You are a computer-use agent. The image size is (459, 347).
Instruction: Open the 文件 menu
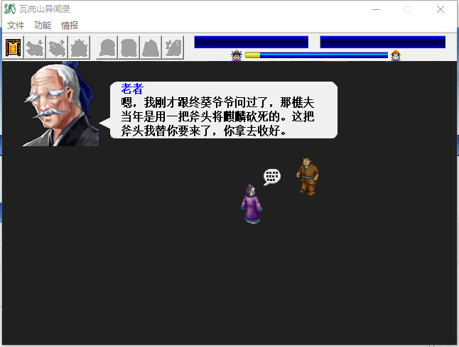tap(16, 26)
